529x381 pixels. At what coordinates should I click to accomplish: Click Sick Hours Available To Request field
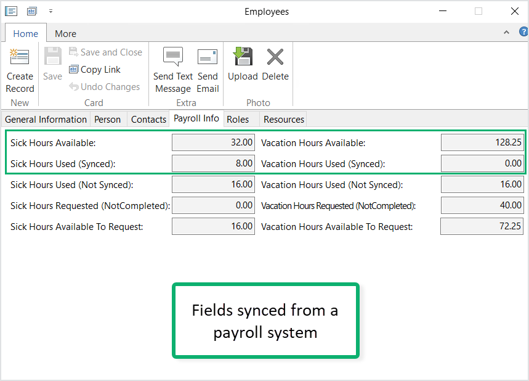213,226
